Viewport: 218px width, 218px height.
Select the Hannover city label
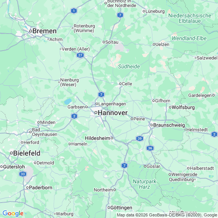point(113,113)
